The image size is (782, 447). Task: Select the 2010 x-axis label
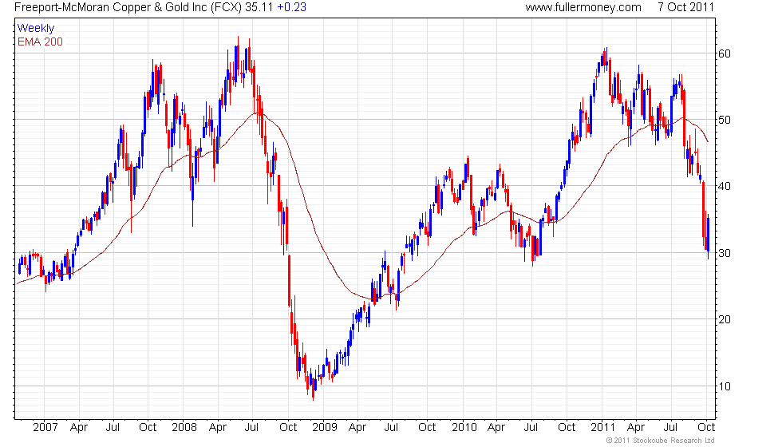(x=464, y=428)
